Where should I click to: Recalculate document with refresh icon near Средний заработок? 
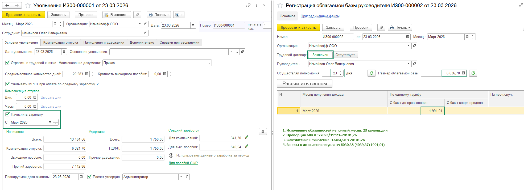tap(263, 132)
